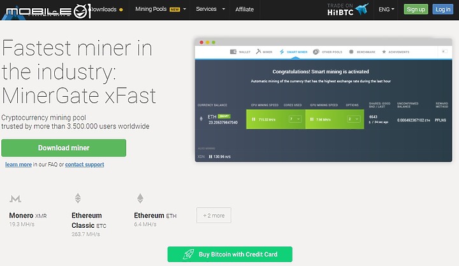459x266 pixels.
Task: Click the red close dot of miner window
Action: [x=201, y=43]
